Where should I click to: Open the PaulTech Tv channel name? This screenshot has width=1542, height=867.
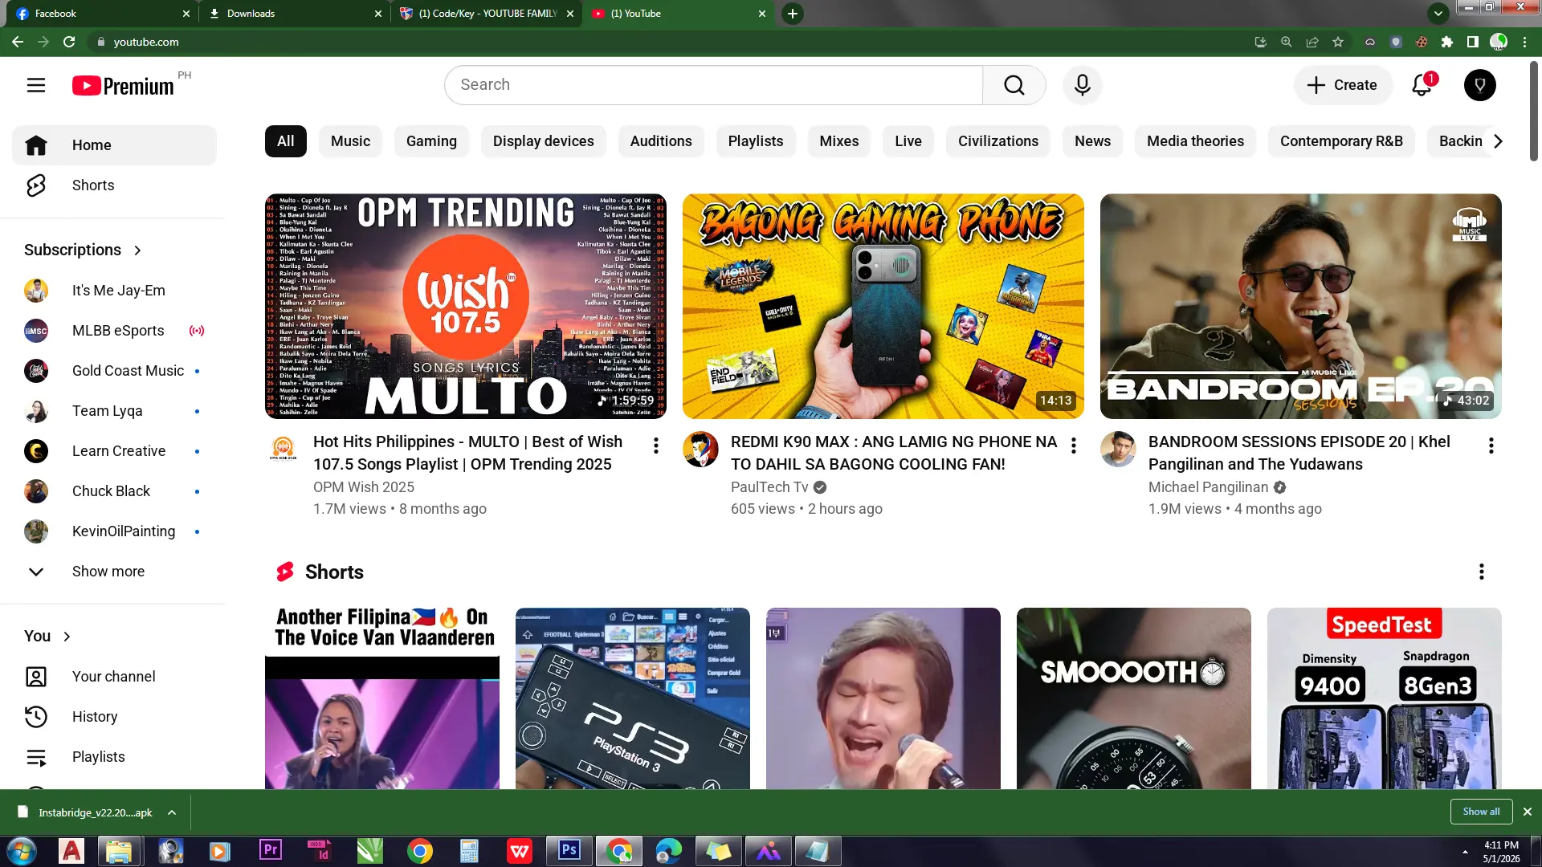point(769,487)
